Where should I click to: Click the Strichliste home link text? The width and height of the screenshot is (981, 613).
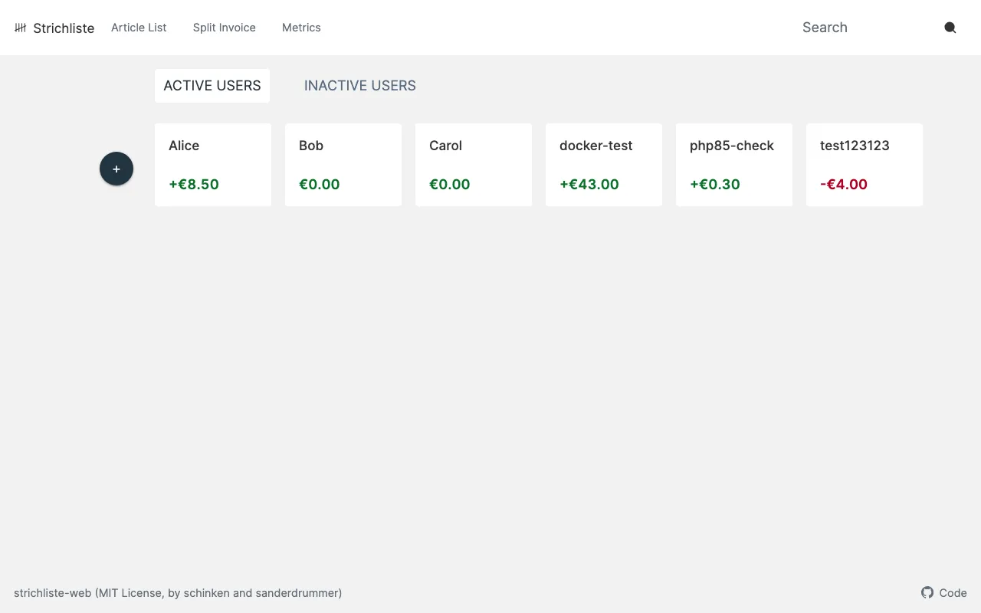tap(64, 28)
